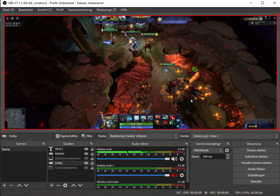
Task: Move the selected source up
Action: [74, 185]
